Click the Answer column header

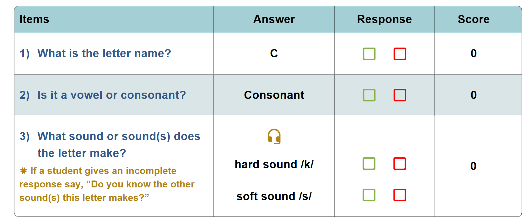click(274, 19)
